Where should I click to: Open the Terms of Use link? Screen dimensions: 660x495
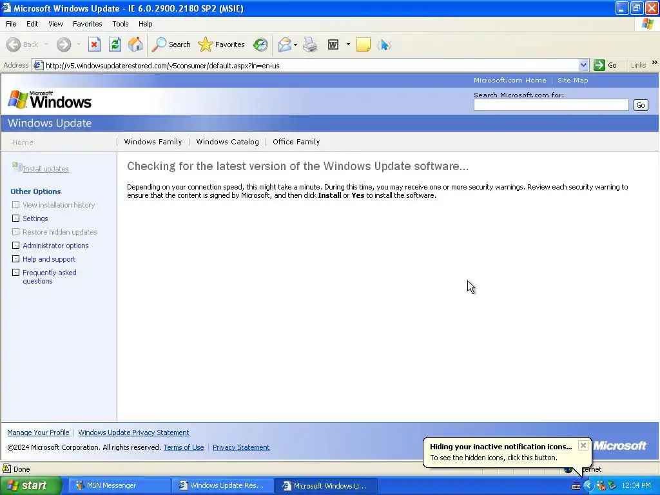(184, 447)
